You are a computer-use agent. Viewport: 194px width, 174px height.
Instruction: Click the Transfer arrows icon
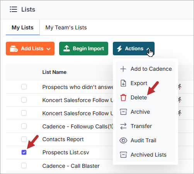click(123, 126)
